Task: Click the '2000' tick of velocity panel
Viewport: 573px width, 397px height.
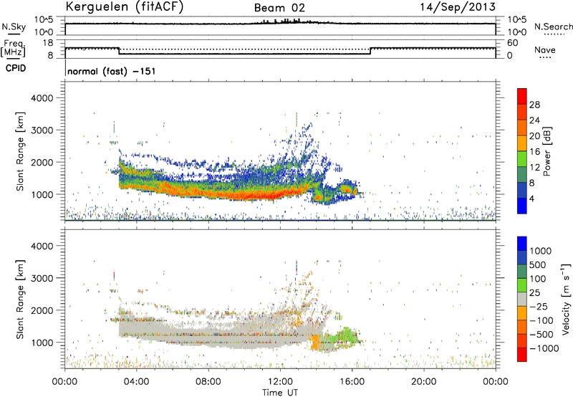Action: [42, 310]
